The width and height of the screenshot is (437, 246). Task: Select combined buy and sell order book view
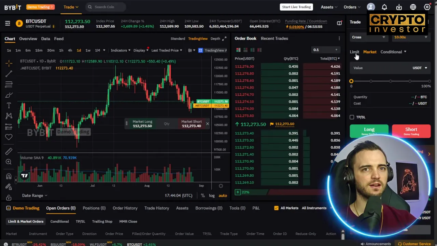(x=238, y=50)
